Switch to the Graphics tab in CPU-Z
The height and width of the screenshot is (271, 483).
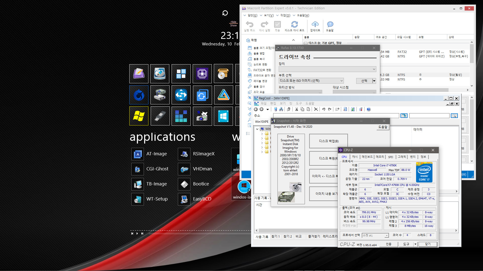point(402,157)
